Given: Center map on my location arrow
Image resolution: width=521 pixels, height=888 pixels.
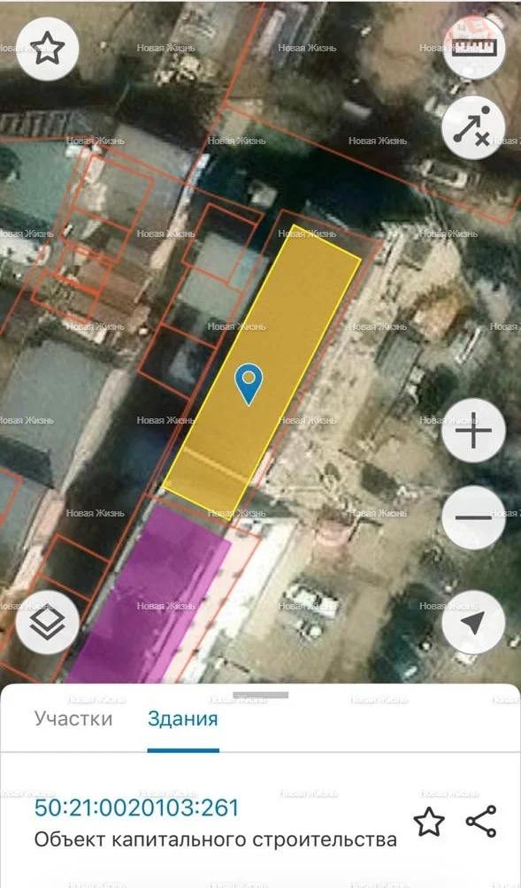Looking at the screenshot, I should [473, 623].
